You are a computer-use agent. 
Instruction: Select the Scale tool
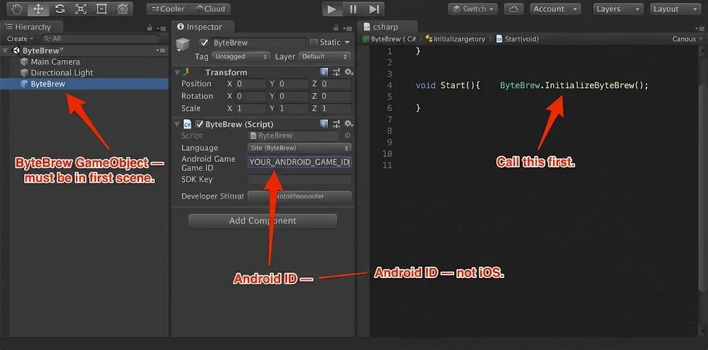(81, 8)
